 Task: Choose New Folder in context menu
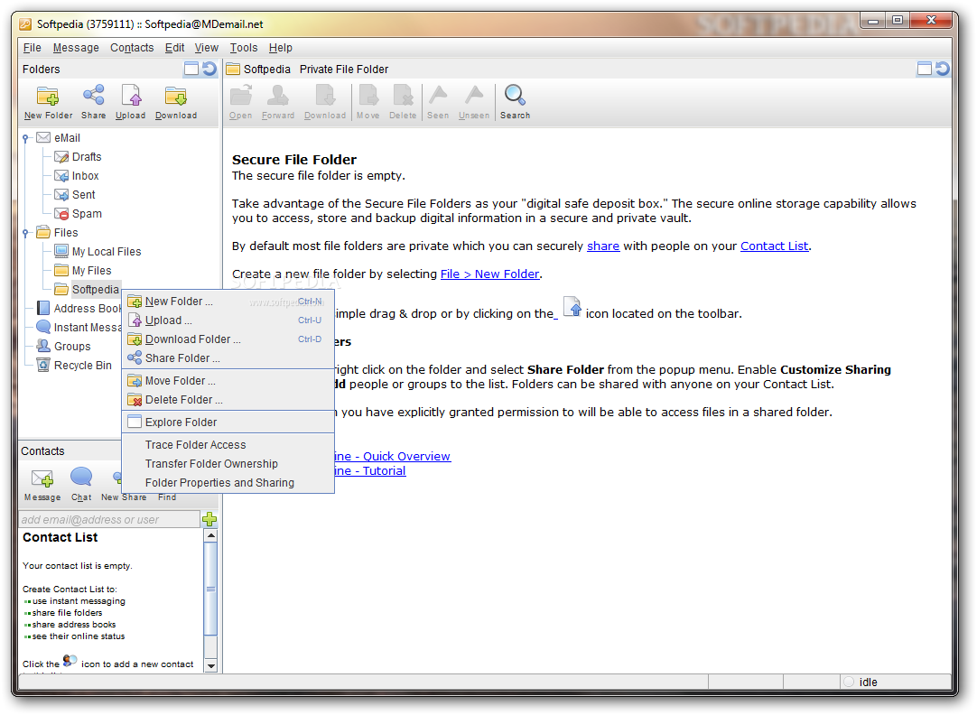coord(228,302)
